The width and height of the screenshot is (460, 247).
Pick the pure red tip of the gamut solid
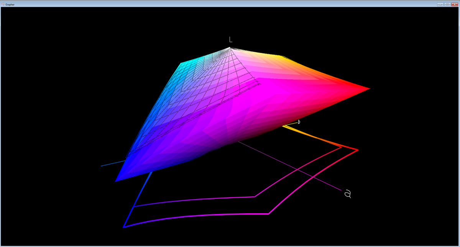click(x=368, y=89)
